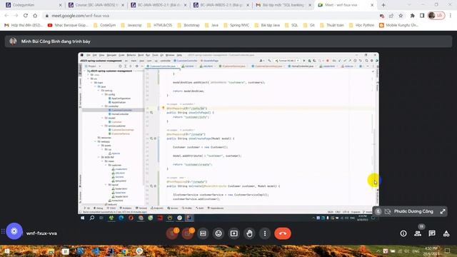457x257 pixels.
Task: Open the Học Python bookmark folder
Action: click(x=361, y=26)
